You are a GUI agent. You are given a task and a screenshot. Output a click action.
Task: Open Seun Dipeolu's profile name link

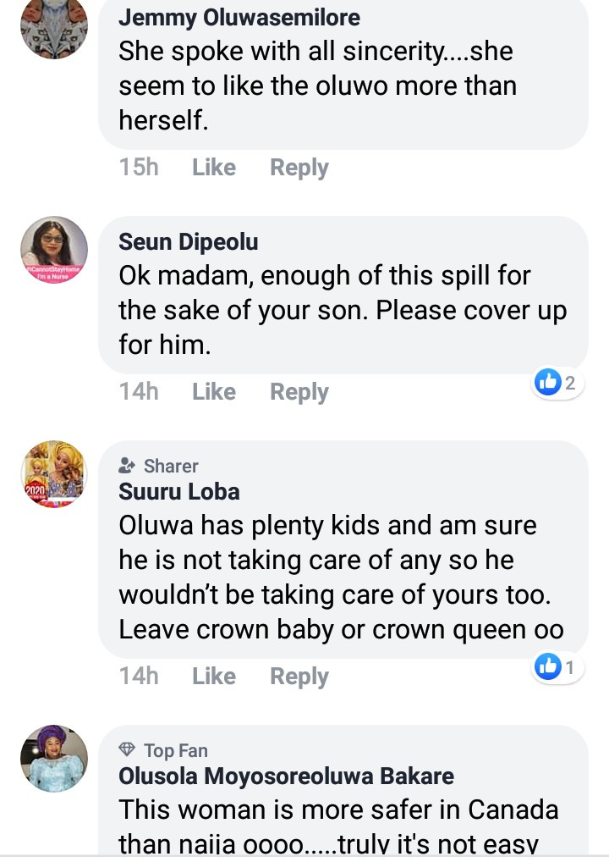pos(189,242)
